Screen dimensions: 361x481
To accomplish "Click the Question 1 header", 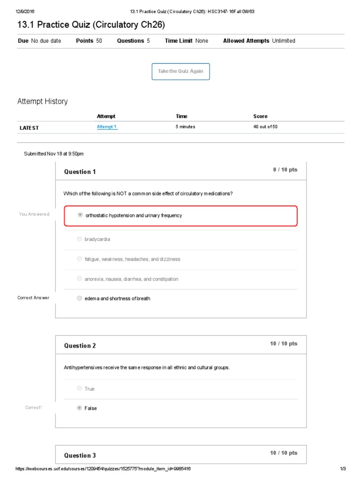I will pyautogui.click(x=80, y=172).
